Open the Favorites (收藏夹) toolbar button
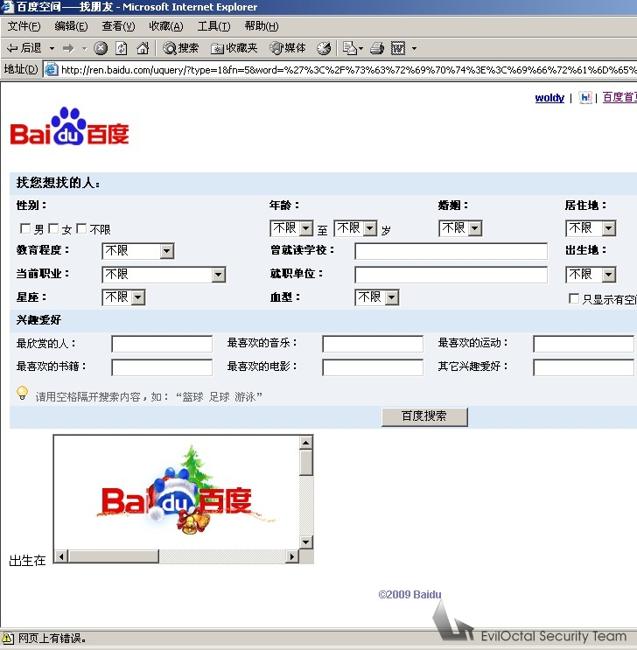The image size is (637, 650). click(234, 48)
